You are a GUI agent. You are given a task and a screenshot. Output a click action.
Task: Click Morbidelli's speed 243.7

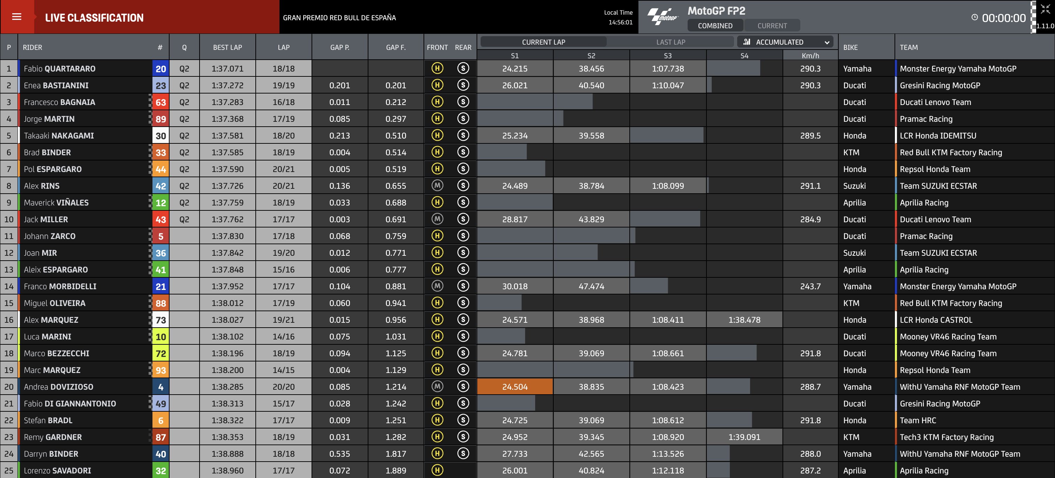tap(810, 286)
